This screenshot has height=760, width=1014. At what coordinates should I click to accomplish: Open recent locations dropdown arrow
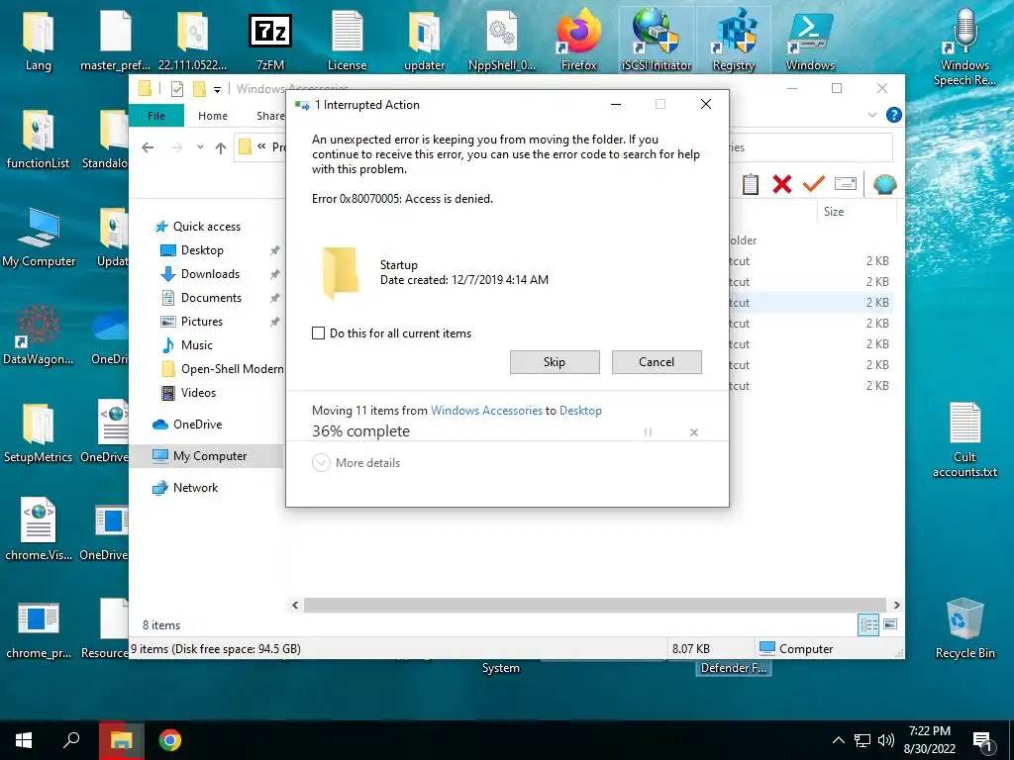click(x=200, y=147)
